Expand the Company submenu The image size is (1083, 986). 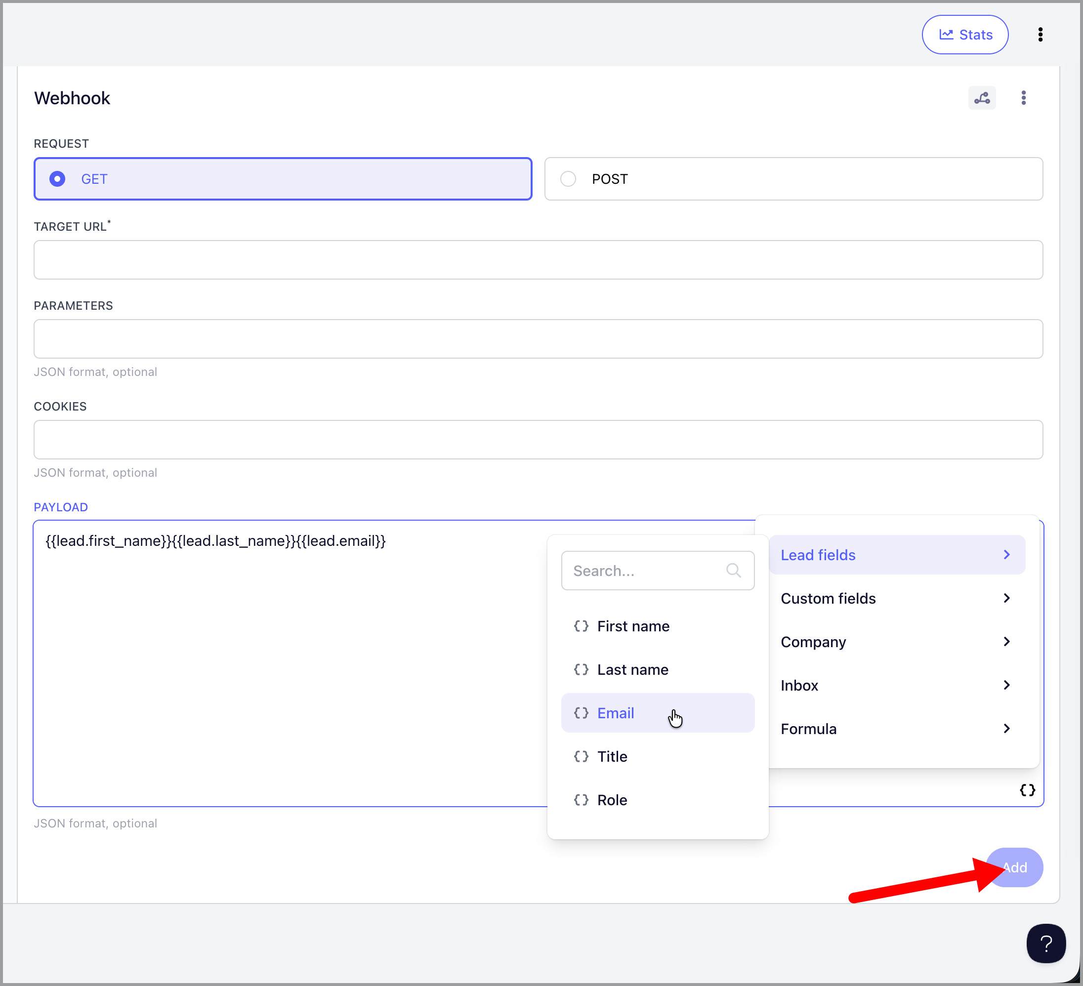point(897,642)
